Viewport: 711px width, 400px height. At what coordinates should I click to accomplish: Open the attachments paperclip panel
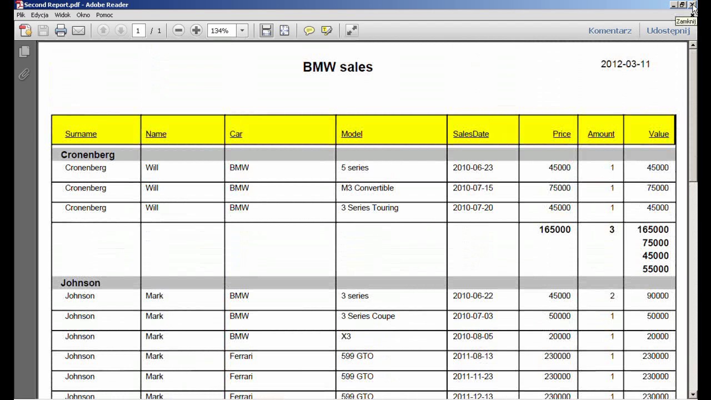pos(24,74)
